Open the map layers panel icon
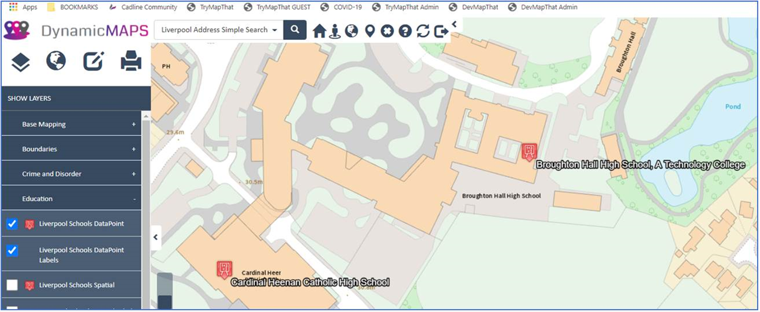 point(21,62)
